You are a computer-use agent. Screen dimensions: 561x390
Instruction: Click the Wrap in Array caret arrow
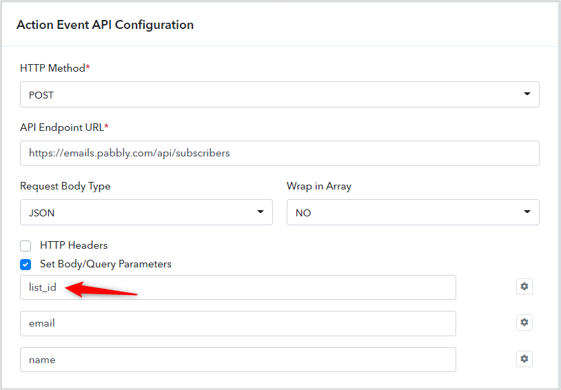tap(527, 212)
